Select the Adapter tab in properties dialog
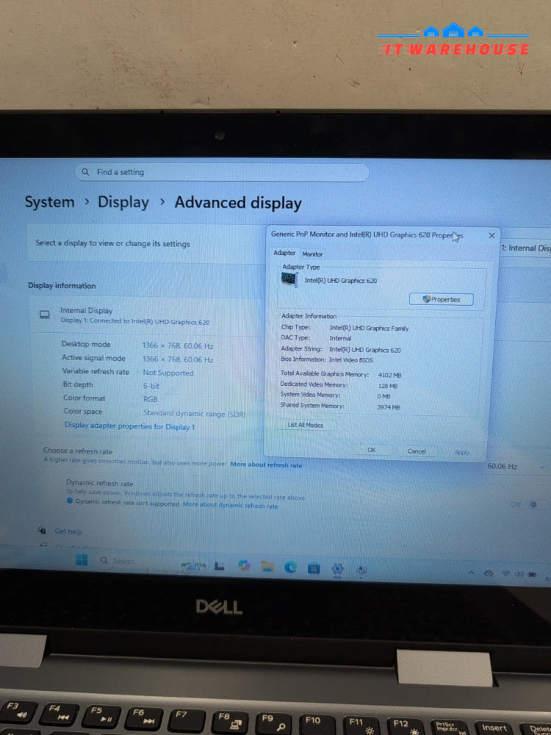The image size is (551, 735). click(284, 253)
